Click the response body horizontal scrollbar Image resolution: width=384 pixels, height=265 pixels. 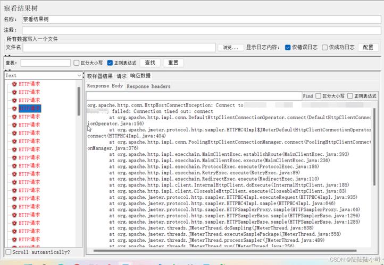[225, 250]
